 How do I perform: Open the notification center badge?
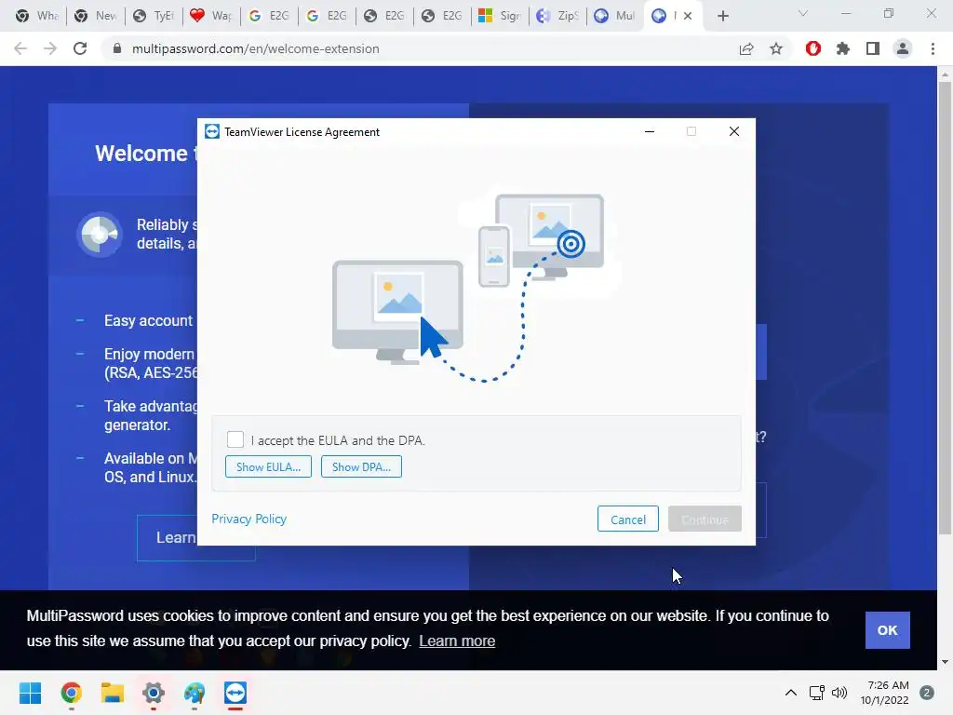pyautogui.click(x=927, y=693)
